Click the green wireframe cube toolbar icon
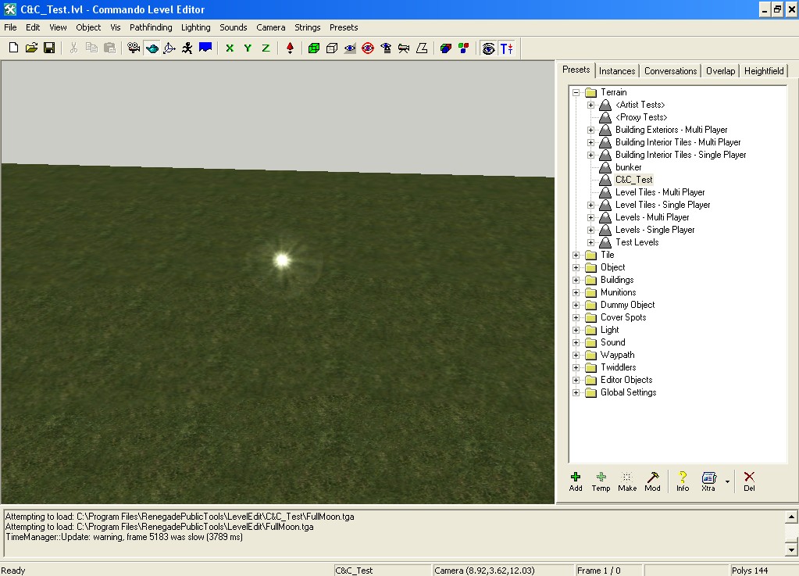The image size is (799, 576). coord(313,48)
